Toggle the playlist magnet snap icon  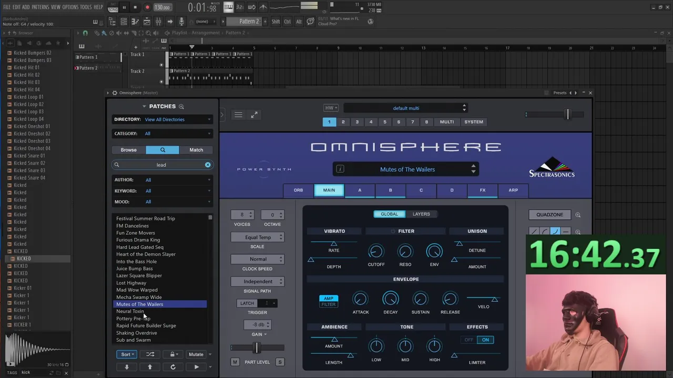pyautogui.click(x=85, y=33)
